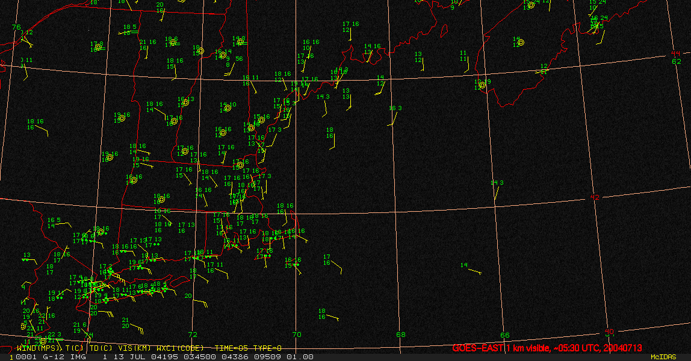The image size is (691, 361).
Task: Click the green 68 longitude label
Action: (x=401, y=335)
